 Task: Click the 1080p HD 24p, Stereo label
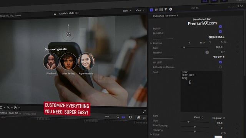point(10,15)
